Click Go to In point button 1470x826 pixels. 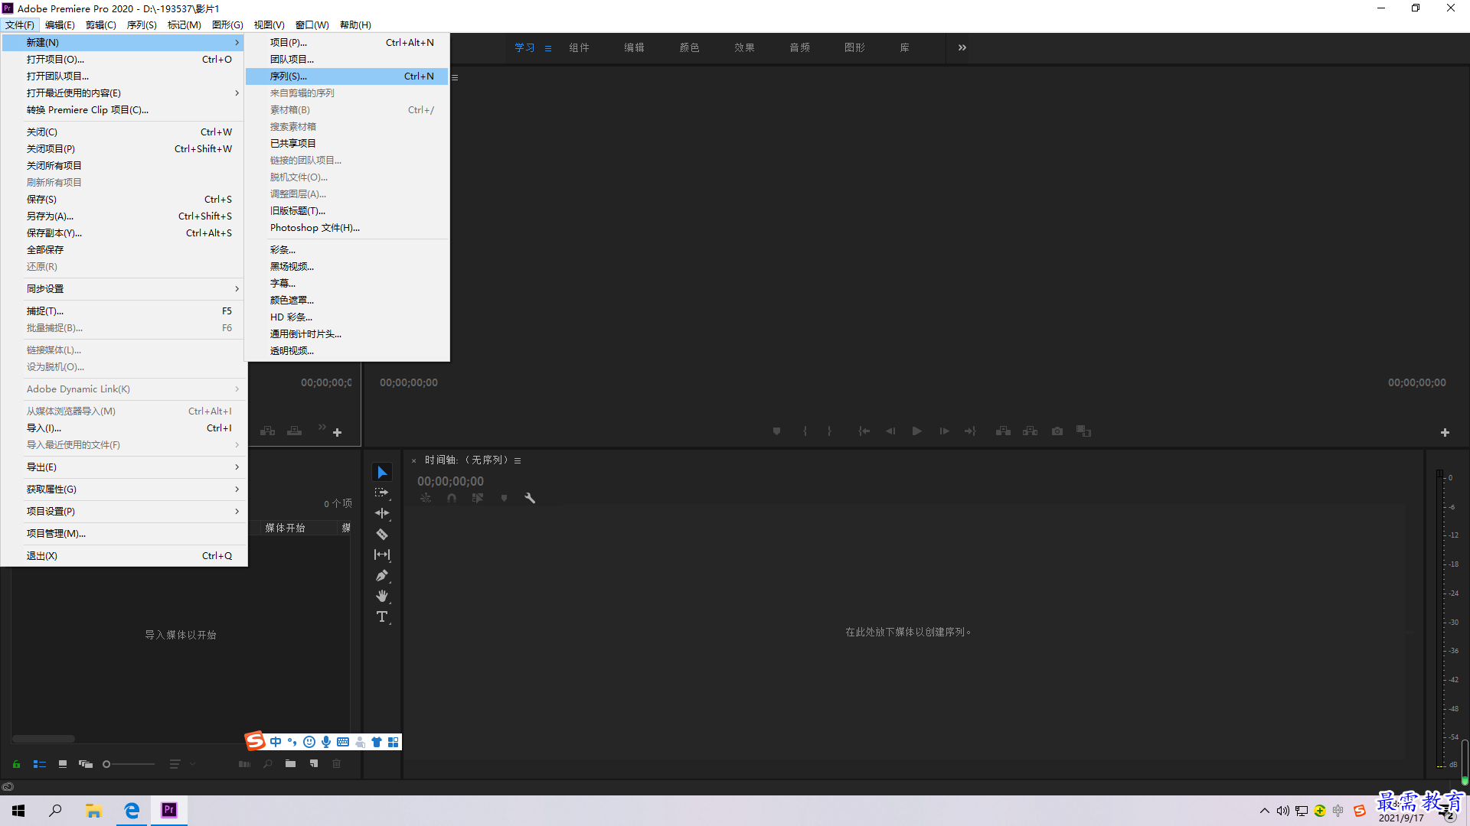click(864, 431)
